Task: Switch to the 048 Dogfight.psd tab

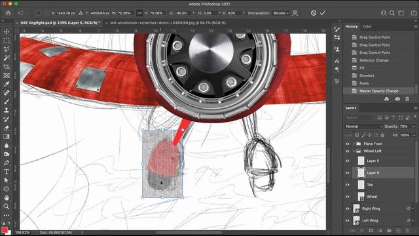Action: click(60, 23)
